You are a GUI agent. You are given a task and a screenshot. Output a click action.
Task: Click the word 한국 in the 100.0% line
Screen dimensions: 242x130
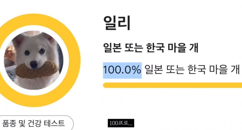click(x=196, y=70)
